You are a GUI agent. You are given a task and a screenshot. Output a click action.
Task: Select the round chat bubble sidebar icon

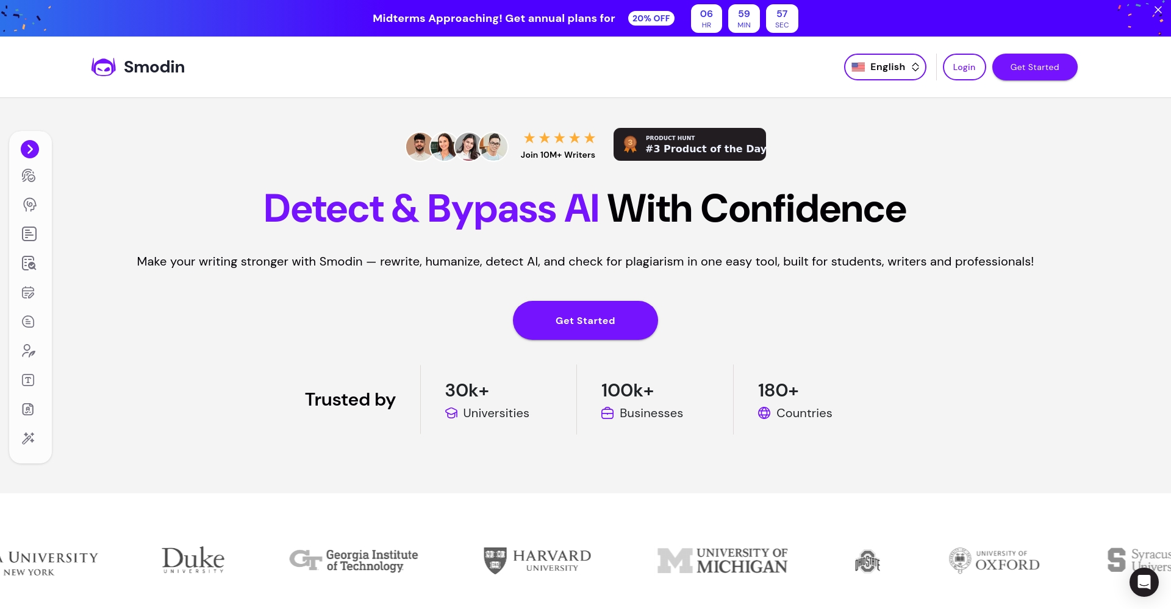point(29,322)
